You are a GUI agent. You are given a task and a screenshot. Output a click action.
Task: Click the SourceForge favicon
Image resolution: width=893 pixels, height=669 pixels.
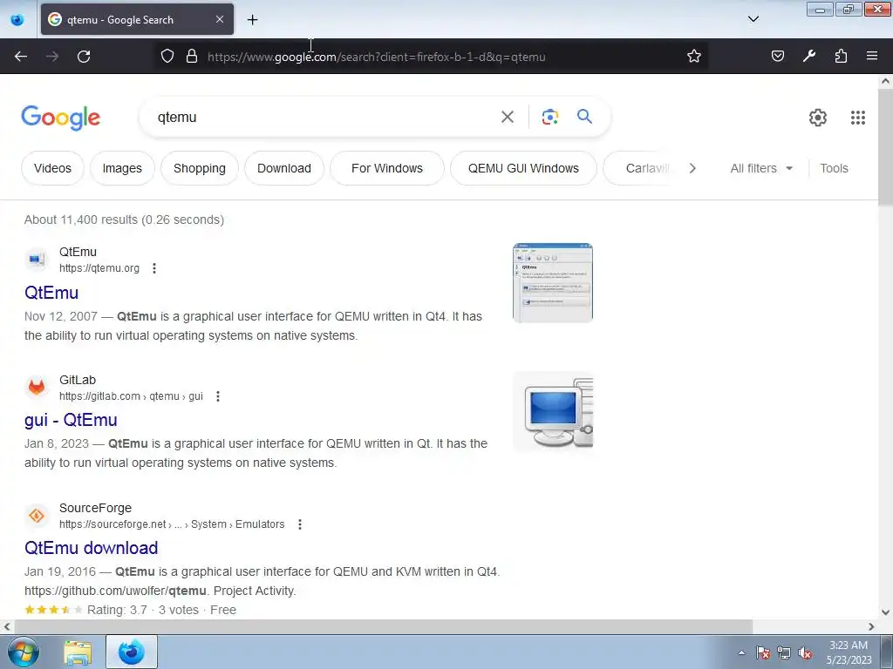point(37,516)
